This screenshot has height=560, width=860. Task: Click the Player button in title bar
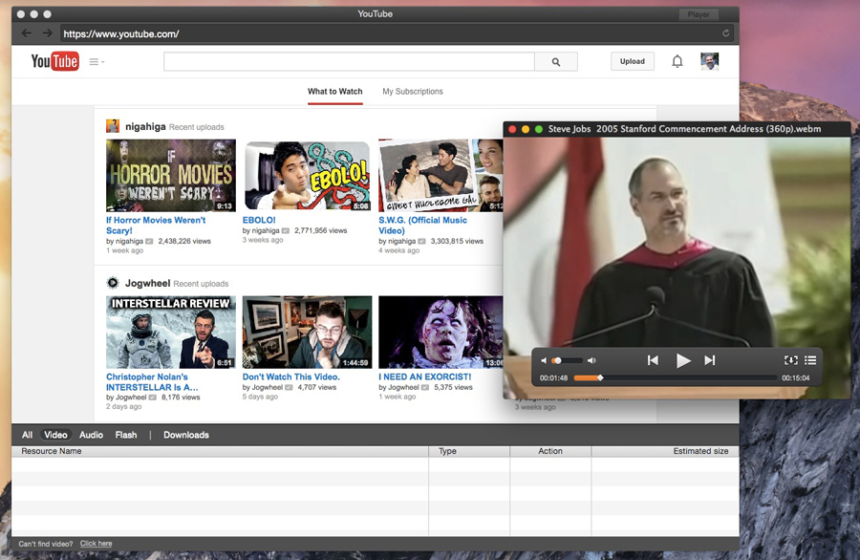(699, 14)
